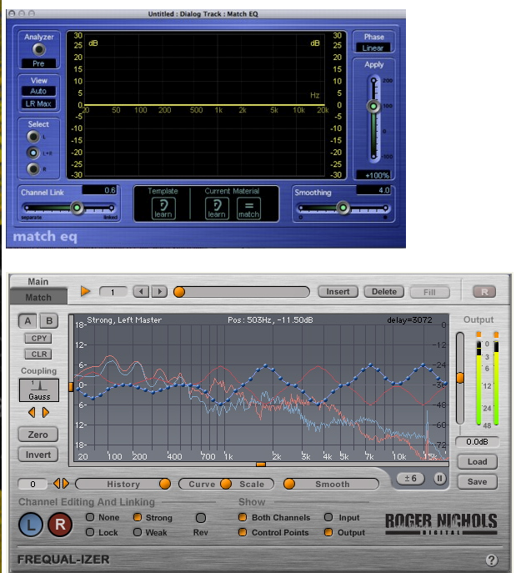Click the Smooth slider orange knob

[x=289, y=484]
